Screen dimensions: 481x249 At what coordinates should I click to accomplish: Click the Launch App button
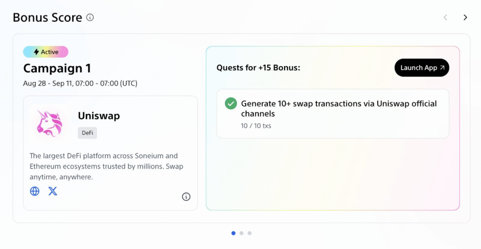point(422,68)
